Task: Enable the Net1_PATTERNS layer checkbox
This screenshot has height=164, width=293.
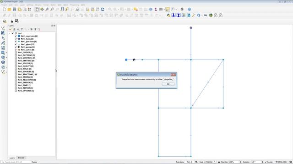Action: (16, 55)
